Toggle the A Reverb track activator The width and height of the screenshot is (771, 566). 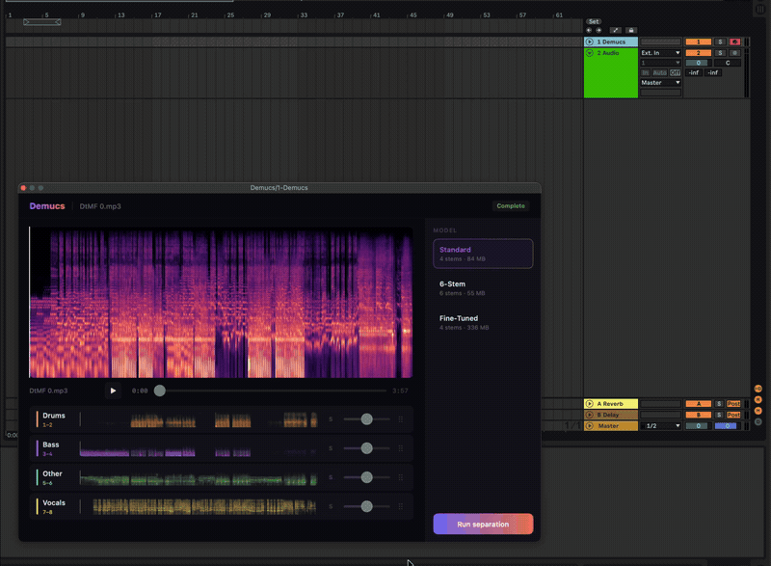698,404
